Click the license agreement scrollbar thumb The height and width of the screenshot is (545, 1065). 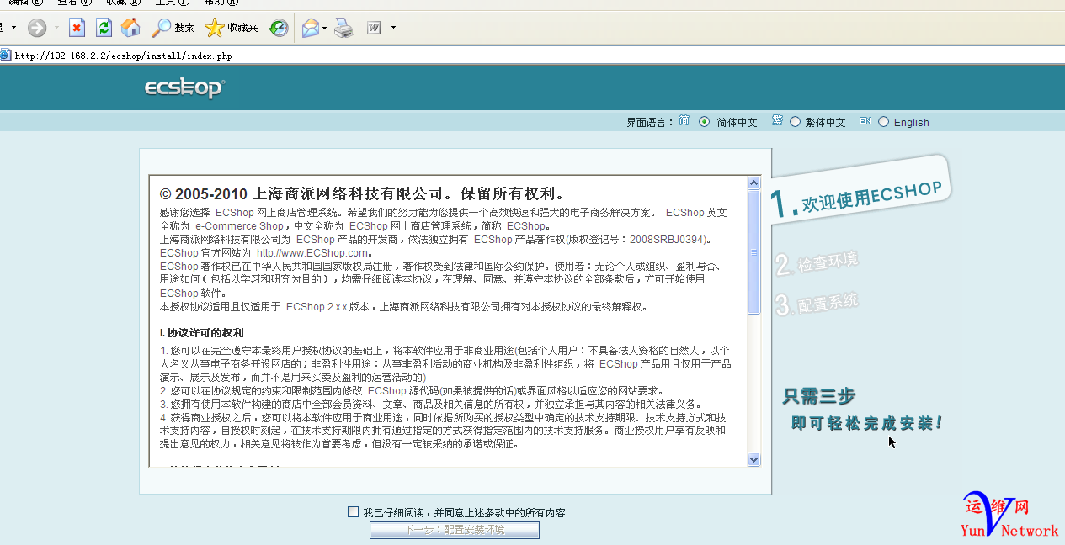point(753,252)
